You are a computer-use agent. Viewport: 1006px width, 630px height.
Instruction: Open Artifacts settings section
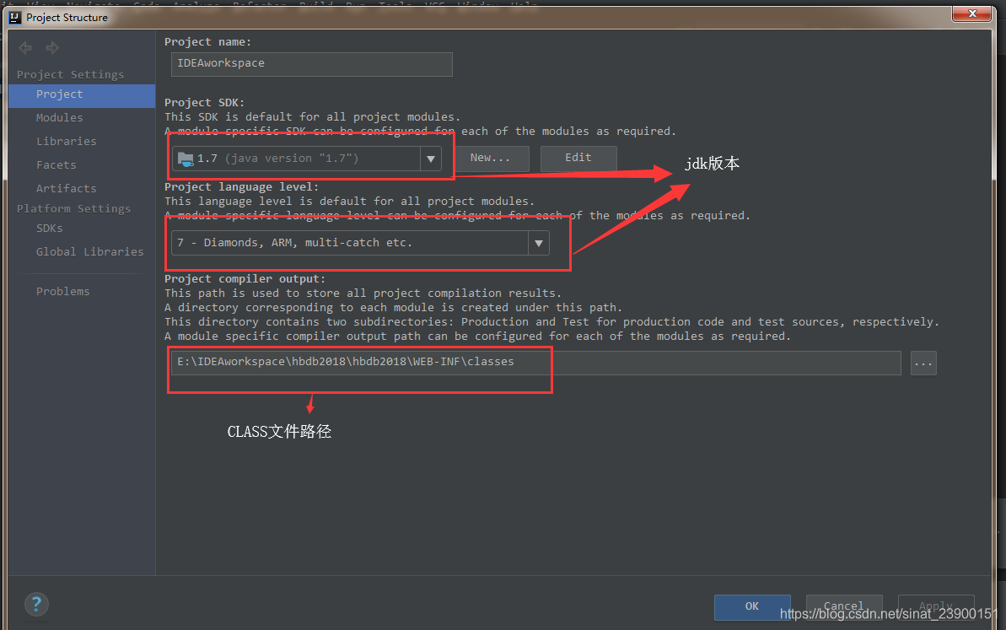tap(66, 189)
